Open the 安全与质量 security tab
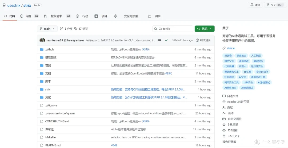This screenshot has width=288, height=148. coord(126,16)
